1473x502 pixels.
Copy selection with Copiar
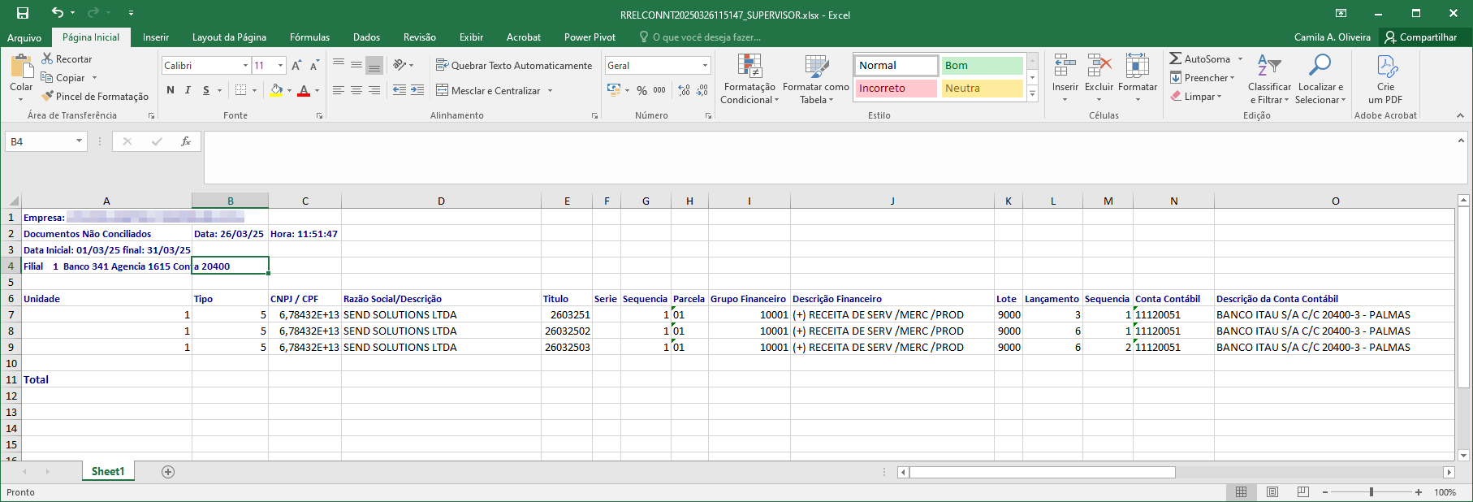[x=63, y=78]
